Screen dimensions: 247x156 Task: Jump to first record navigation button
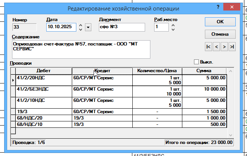pos(208,47)
